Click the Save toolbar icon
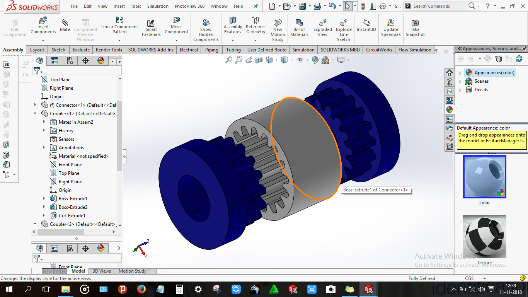 click(x=302, y=6)
